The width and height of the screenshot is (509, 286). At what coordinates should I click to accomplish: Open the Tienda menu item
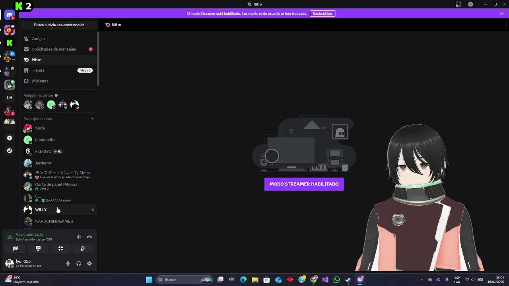[59, 70]
